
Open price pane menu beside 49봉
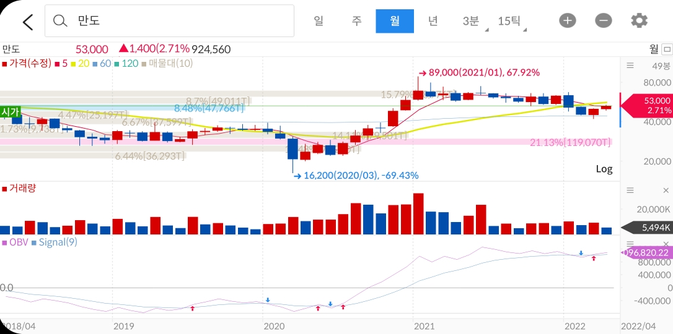pyautogui.click(x=630, y=66)
